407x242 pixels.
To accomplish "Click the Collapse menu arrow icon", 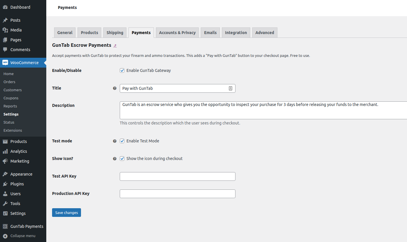I will point(5,236).
